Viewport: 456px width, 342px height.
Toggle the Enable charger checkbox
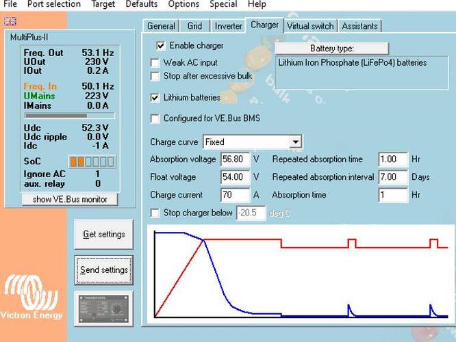(161, 46)
